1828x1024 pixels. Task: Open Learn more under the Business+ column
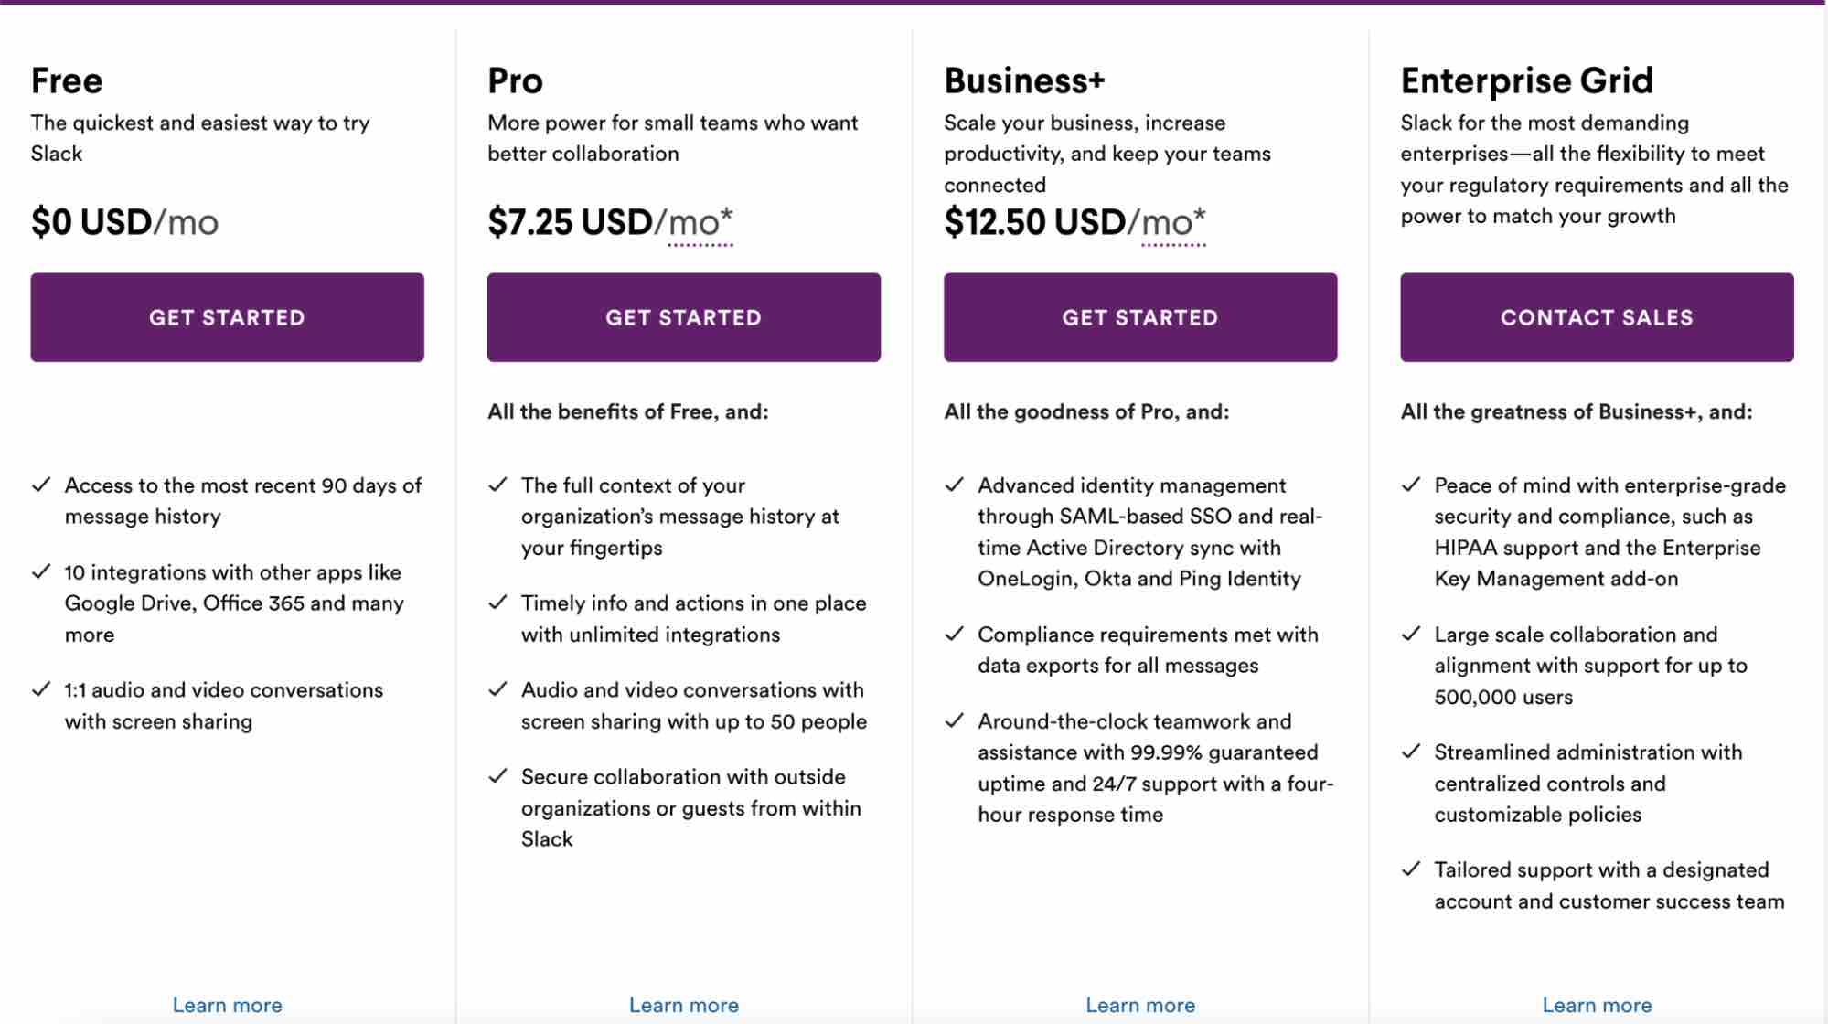[x=1139, y=1004]
